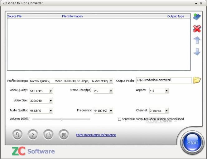The image size is (207, 159).
Task: Browse output folder with folder icon
Action: click(x=197, y=80)
